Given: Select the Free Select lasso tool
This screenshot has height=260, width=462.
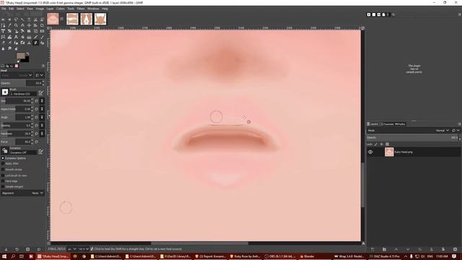Looking at the screenshot, I should (16, 19).
